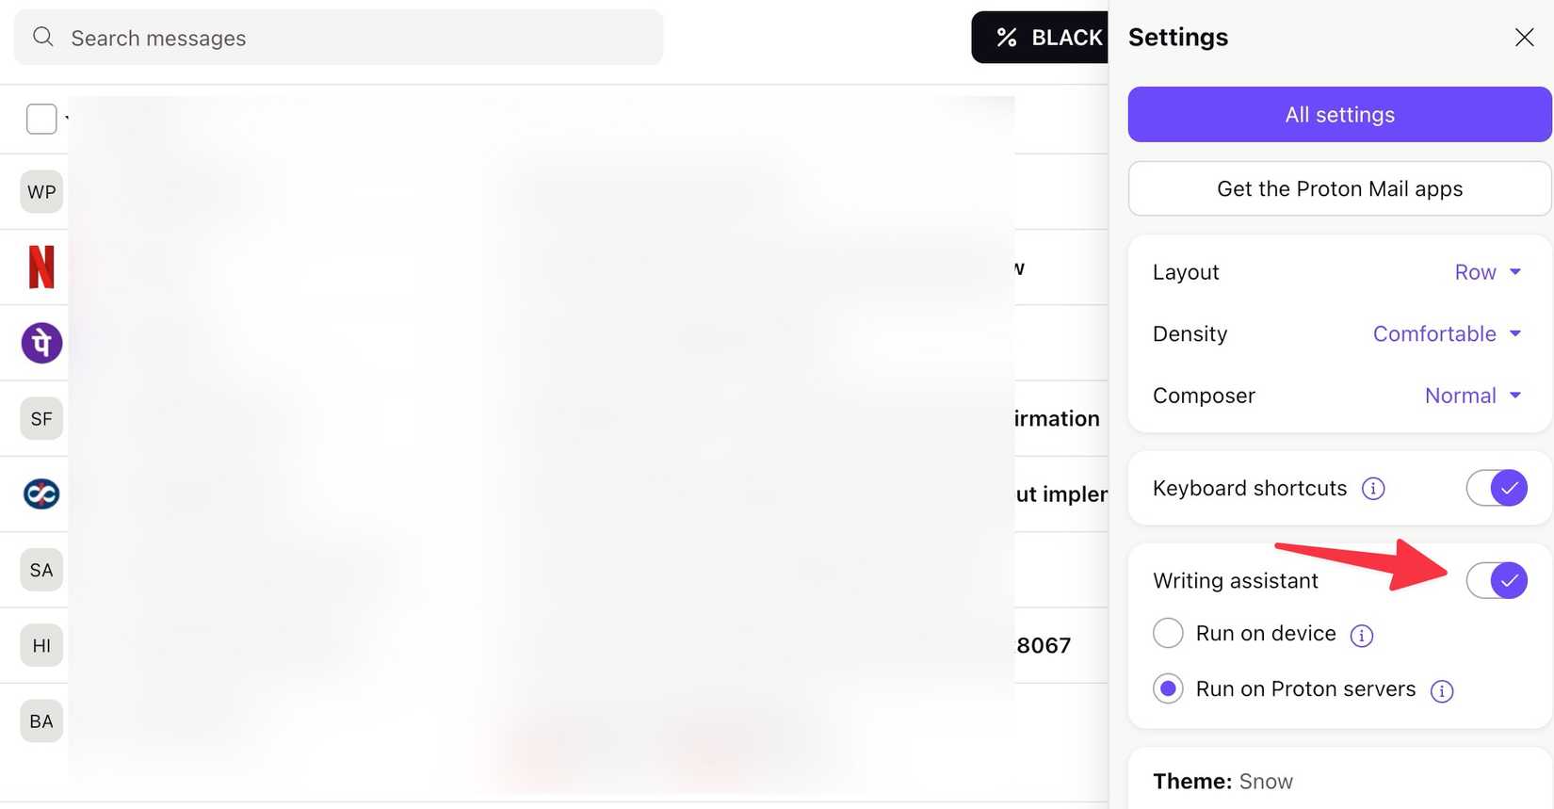The height and width of the screenshot is (809, 1554).
Task: Change the Layout from Row
Action: 1488,272
